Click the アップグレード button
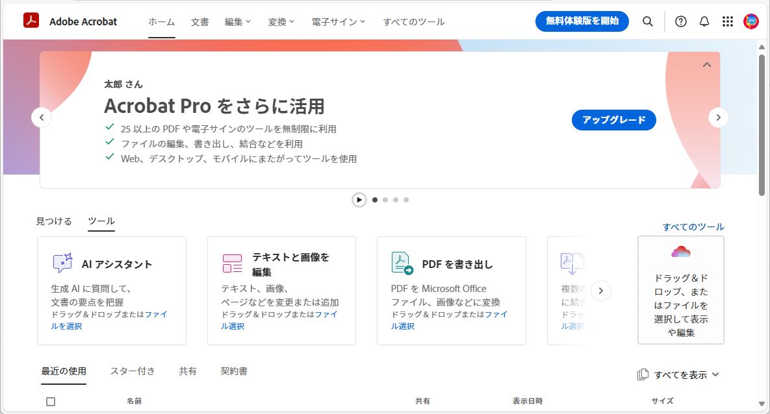 (x=614, y=119)
